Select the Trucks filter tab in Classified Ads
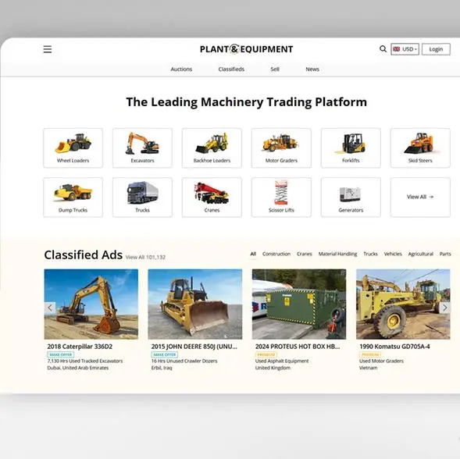 tap(370, 254)
